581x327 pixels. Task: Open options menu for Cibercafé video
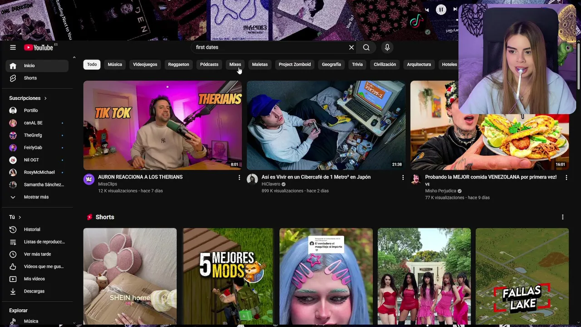403,178
